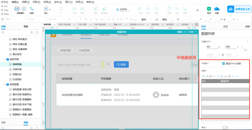The height and width of the screenshot is (130, 252).
Task: Toggle bold text formatting
Action: [x=86, y=20]
